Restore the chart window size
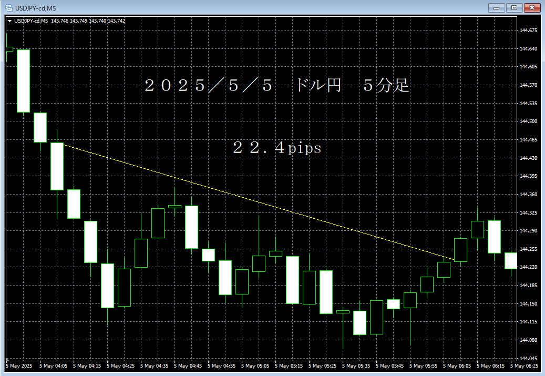545x376 pixels. (x=514, y=8)
